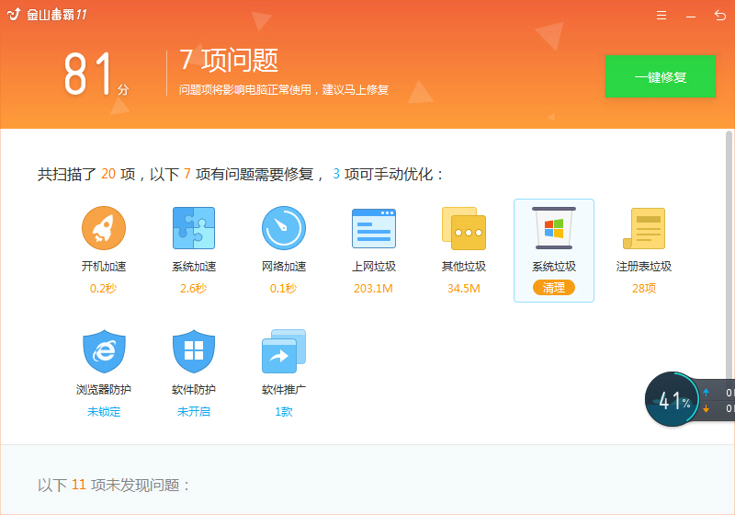Click the 上网垃圾 browser window icon
Screen dimensions: 735x515
(374, 228)
